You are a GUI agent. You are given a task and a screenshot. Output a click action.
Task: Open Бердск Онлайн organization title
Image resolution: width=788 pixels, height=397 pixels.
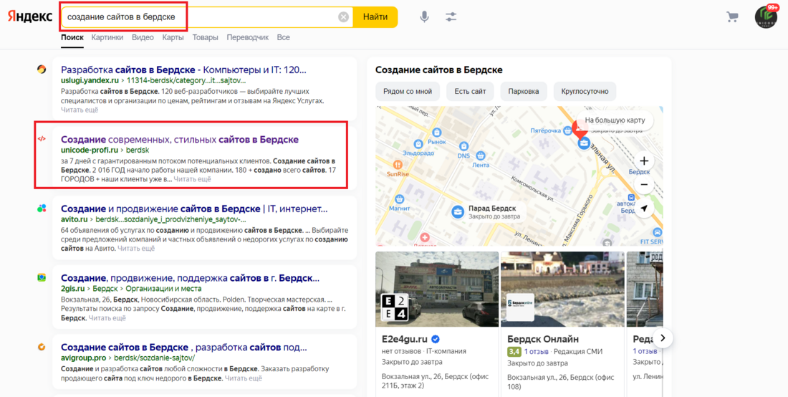(543, 339)
